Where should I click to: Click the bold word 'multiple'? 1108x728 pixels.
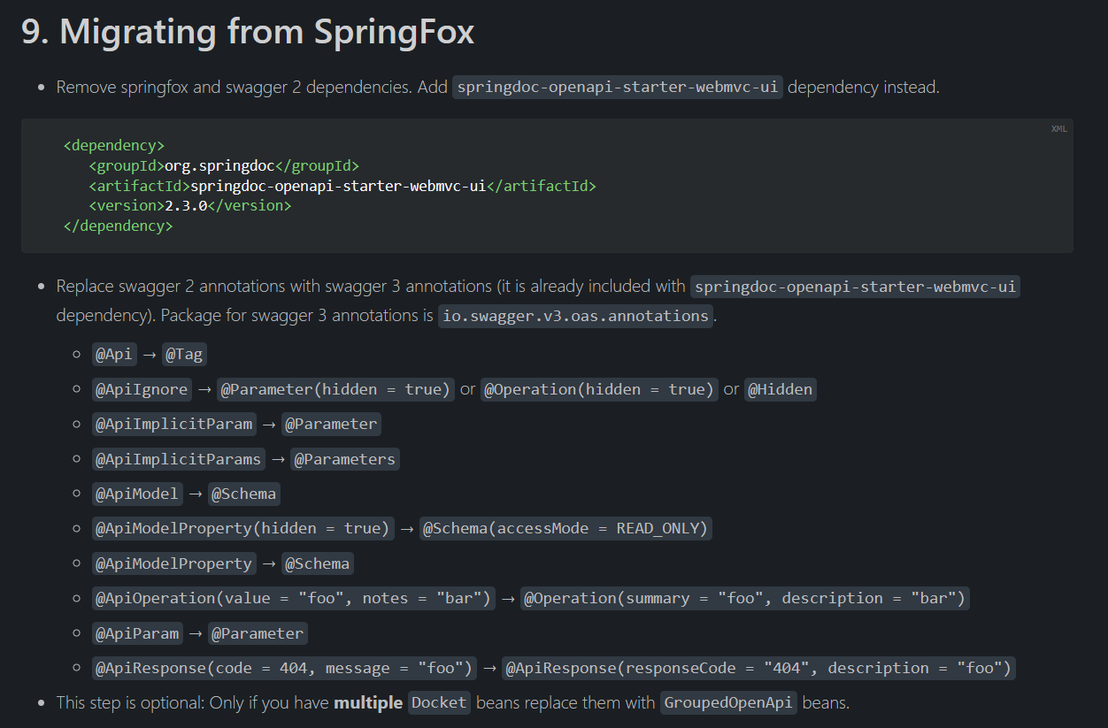(368, 702)
